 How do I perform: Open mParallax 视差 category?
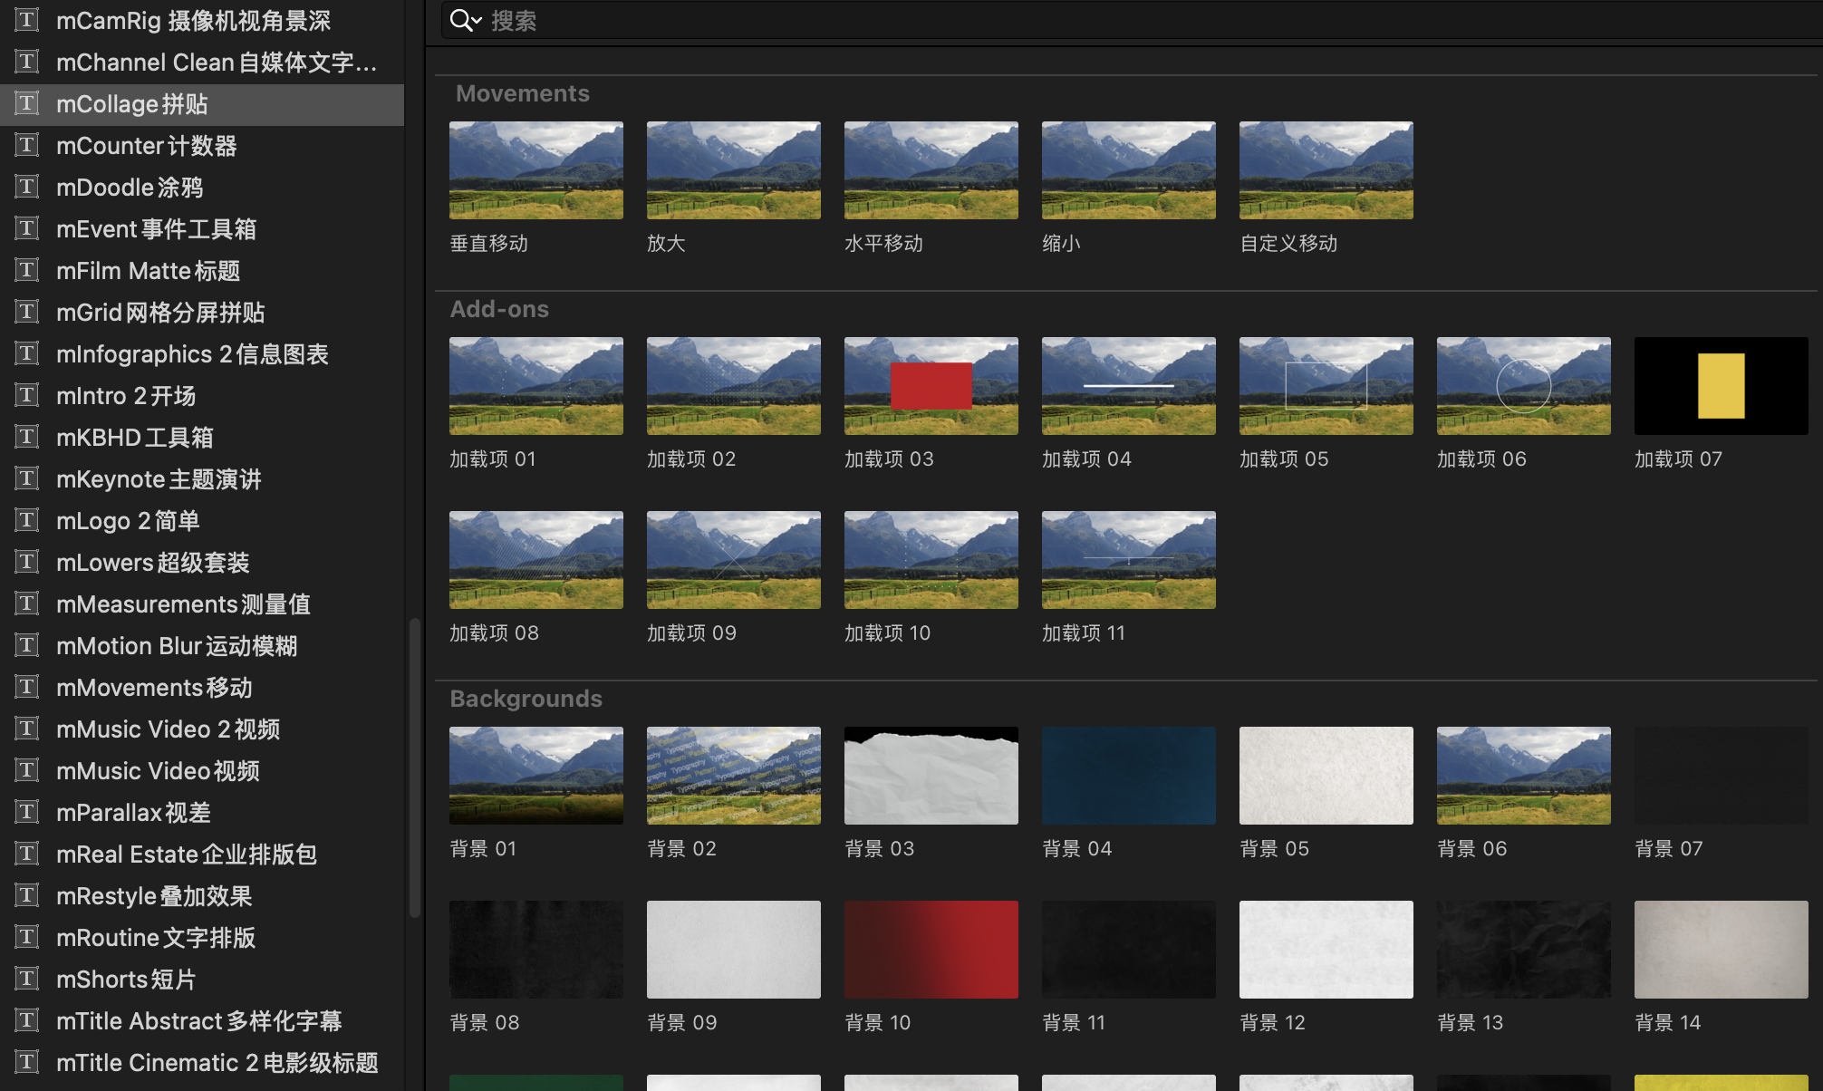[202, 813]
